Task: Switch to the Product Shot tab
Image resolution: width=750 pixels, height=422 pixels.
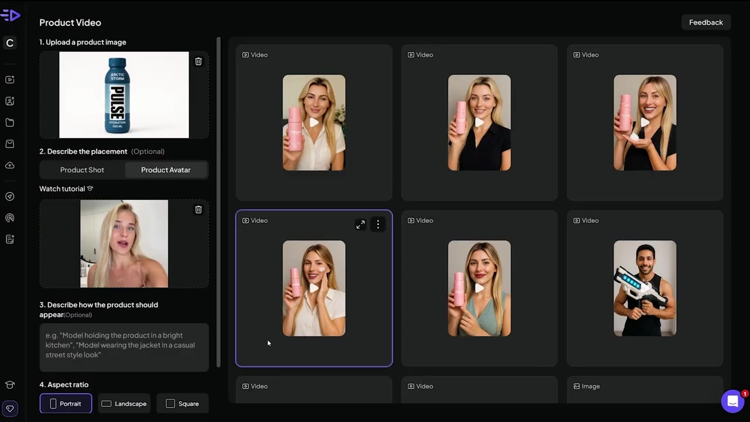Action: (82, 170)
